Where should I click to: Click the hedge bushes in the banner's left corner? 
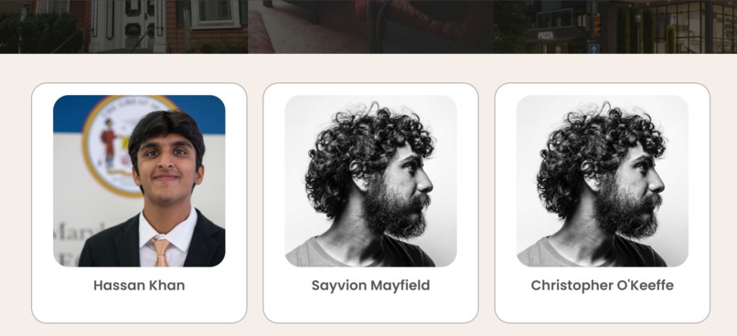38,33
